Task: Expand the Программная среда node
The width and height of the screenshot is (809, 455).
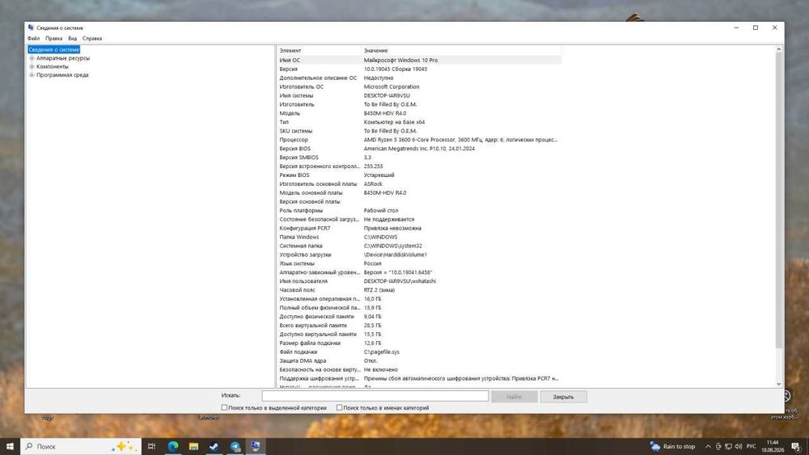Action: tap(32, 74)
